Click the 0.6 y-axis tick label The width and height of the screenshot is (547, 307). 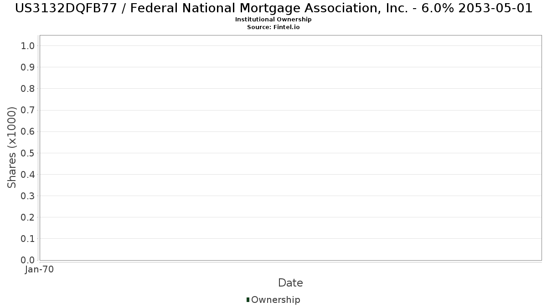tap(28, 131)
